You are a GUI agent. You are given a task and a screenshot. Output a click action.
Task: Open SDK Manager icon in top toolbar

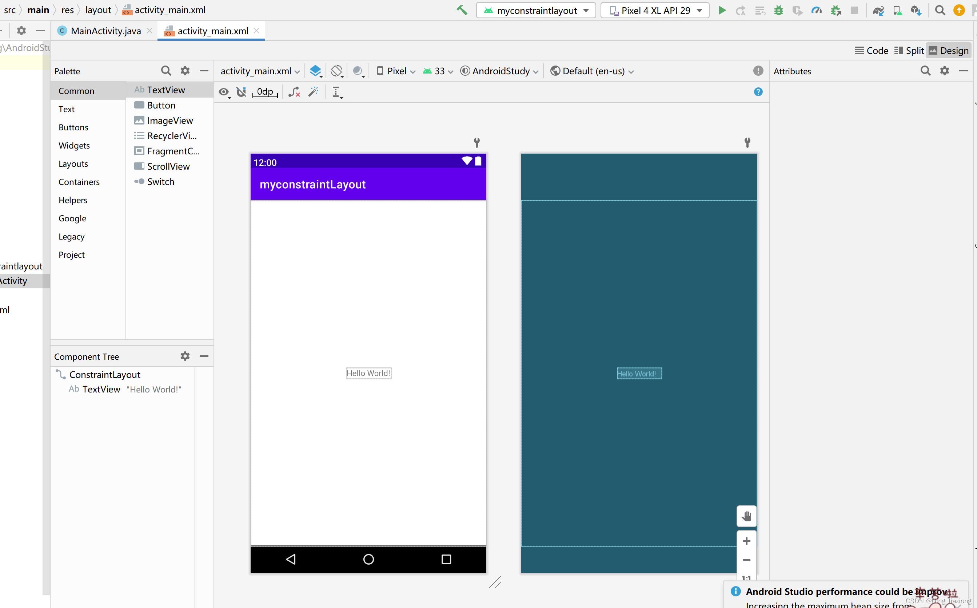(x=916, y=11)
